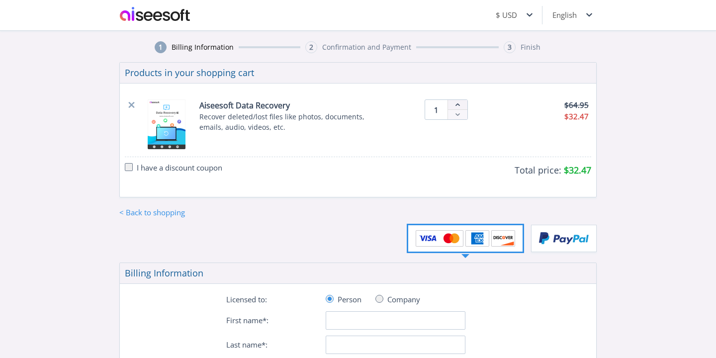This screenshot has width=716, height=358.
Task: Click the First name input field
Action: tap(395, 320)
